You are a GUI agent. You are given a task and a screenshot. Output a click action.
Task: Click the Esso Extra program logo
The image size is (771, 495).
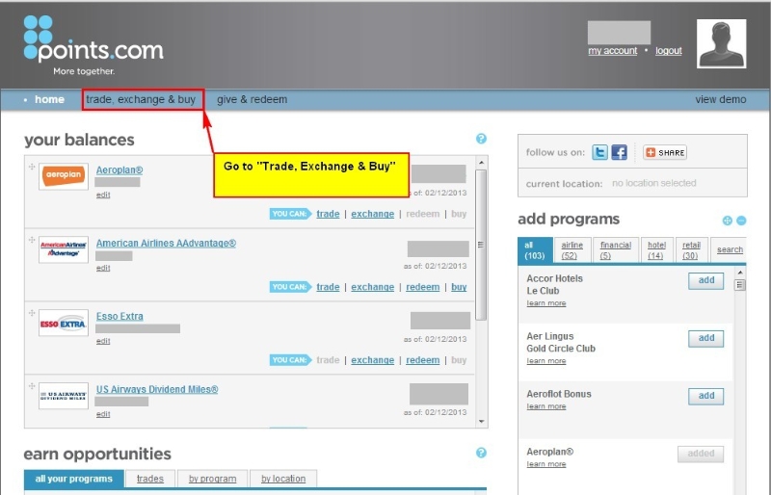[64, 324]
